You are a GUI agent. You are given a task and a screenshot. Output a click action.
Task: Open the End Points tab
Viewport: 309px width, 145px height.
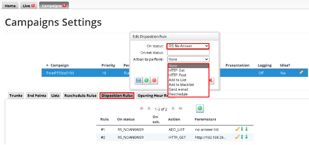(37, 95)
